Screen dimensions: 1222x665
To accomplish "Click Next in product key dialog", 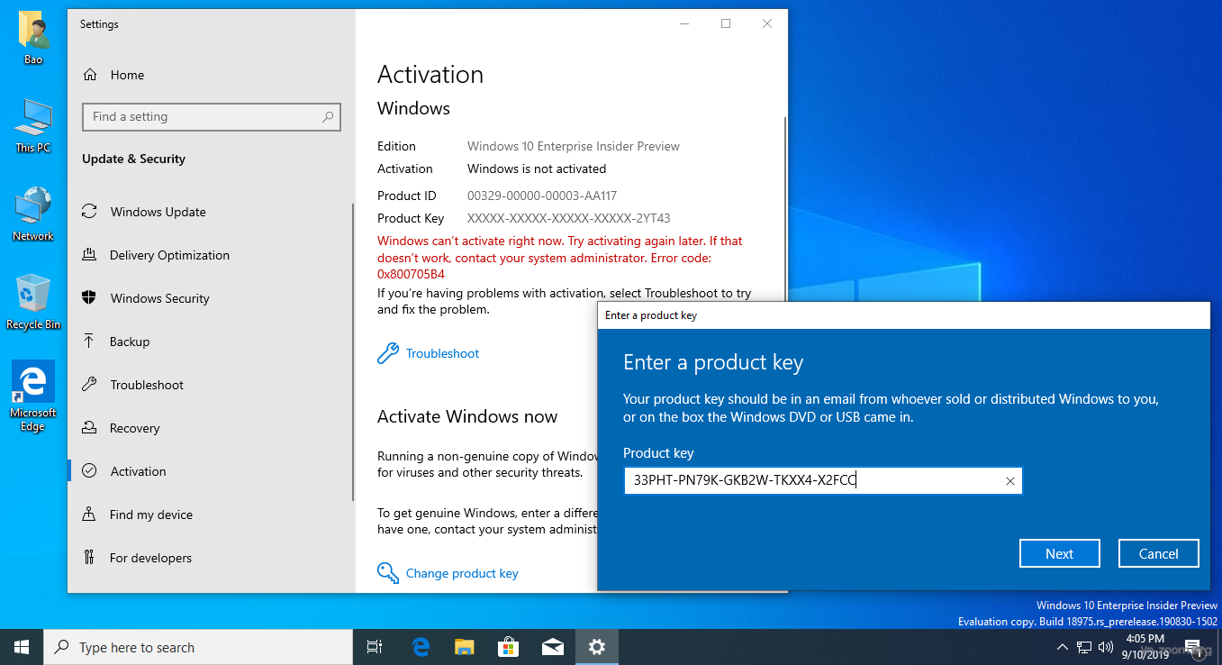I will tap(1060, 553).
